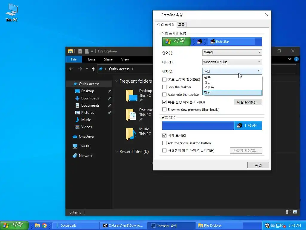Open the Home ribbon tab
The width and height of the screenshot is (306, 230).
[91, 59]
